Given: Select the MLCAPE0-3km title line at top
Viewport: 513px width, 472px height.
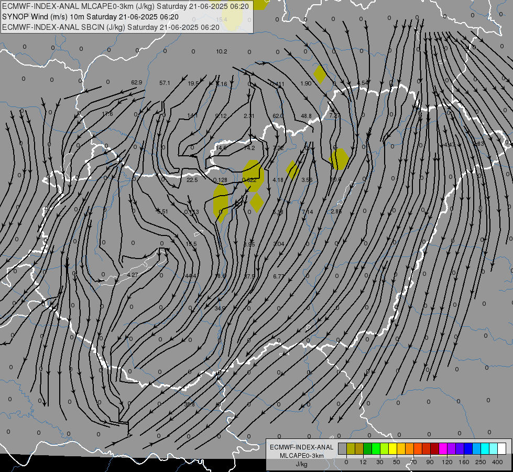Looking at the screenshot, I should click(x=125, y=6).
